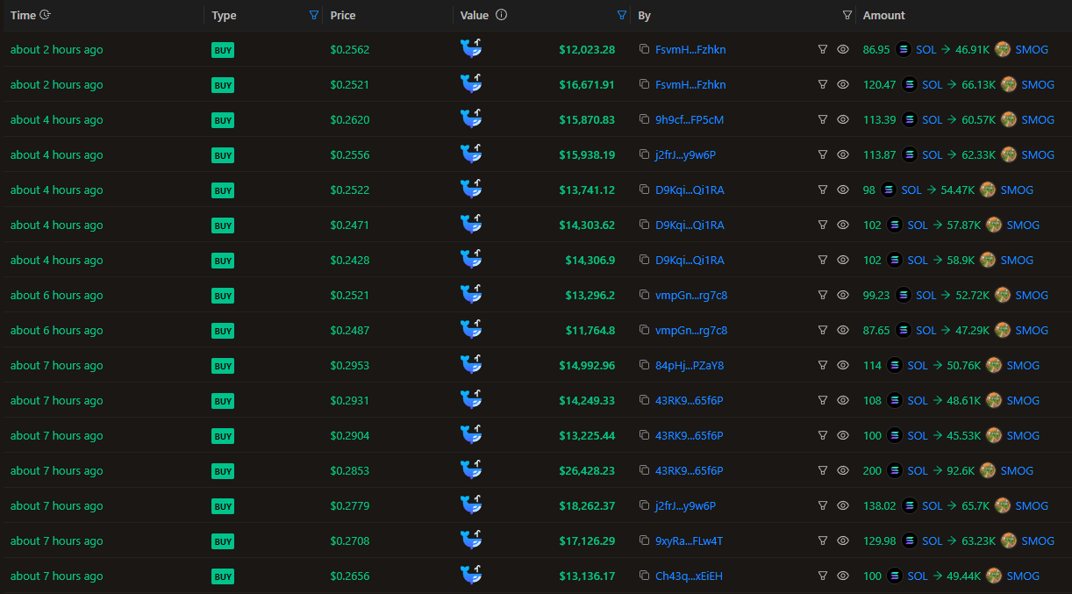Toggle eye icon for $12,023.28 trade

tap(842, 50)
